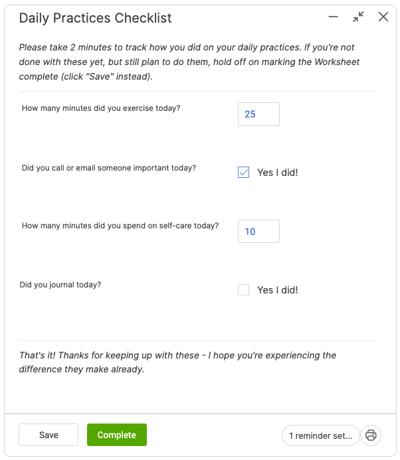Close the Daily Practices Checklist dialog

383,17
